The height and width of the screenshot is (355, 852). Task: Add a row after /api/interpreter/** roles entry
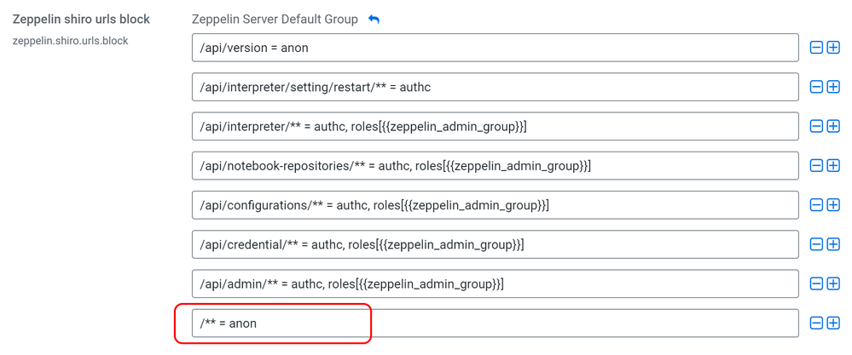[833, 126]
